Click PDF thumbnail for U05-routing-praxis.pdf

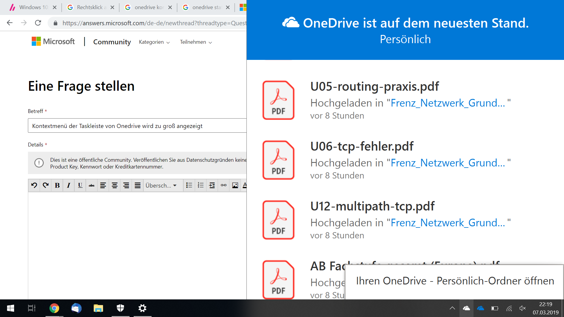278,100
